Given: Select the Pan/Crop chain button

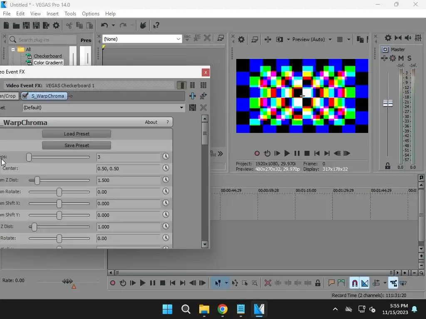Looking at the screenshot, I should tap(9, 96).
